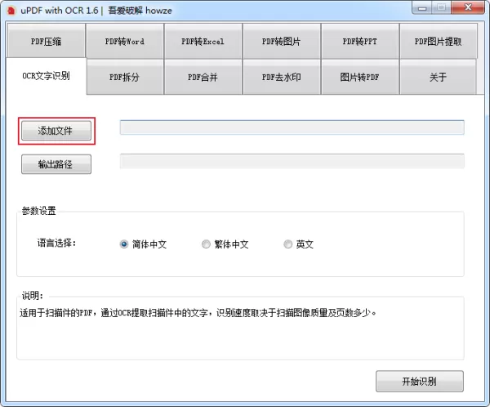Focus the output path text field
Image resolution: width=490 pixels, height=407 pixels.
coord(292,161)
